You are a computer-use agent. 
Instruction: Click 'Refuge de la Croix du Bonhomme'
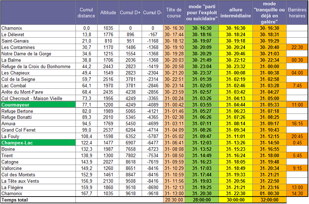click(38, 66)
